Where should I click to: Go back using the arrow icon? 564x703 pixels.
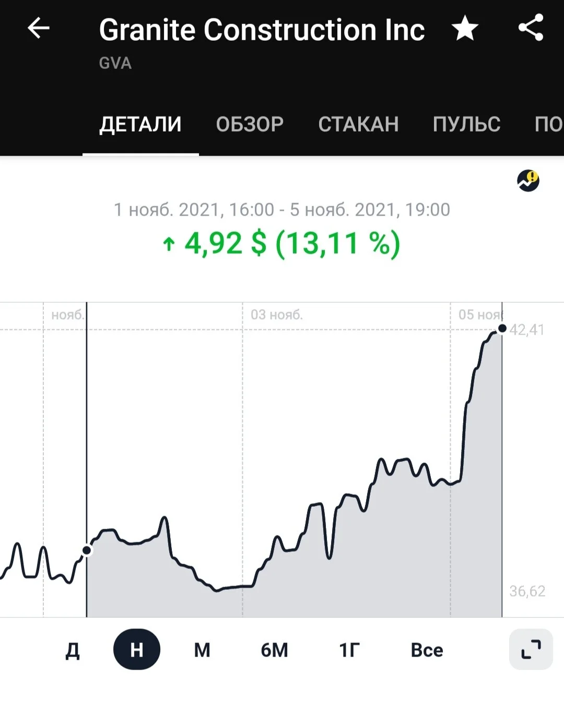pyautogui.click(x=38, y=28)
